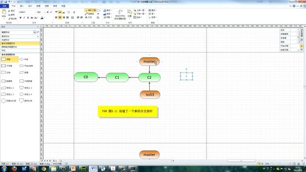Click the PowerPoint icon in taskbar
The height and width of the screenshot is (172, 306).
(73, 169)
